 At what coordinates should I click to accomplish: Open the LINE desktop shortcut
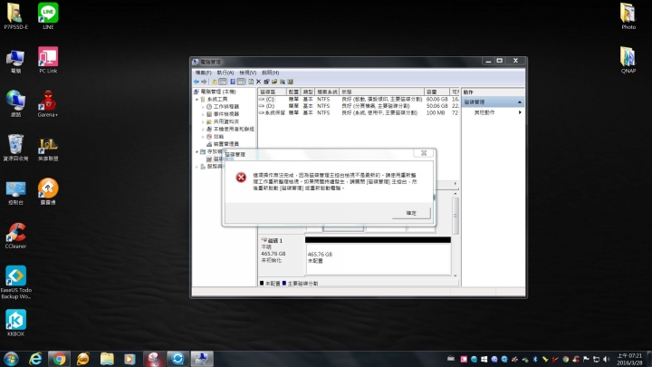48,15
